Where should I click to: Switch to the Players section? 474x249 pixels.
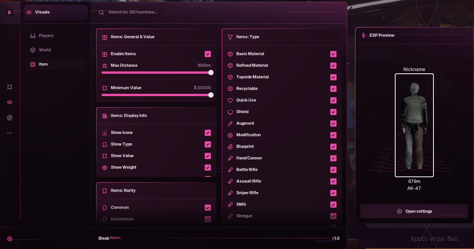pyautogui.click(x=46, y=36)
